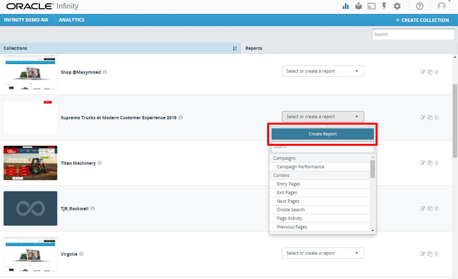Select Campaign Performance report

(319, 167)
